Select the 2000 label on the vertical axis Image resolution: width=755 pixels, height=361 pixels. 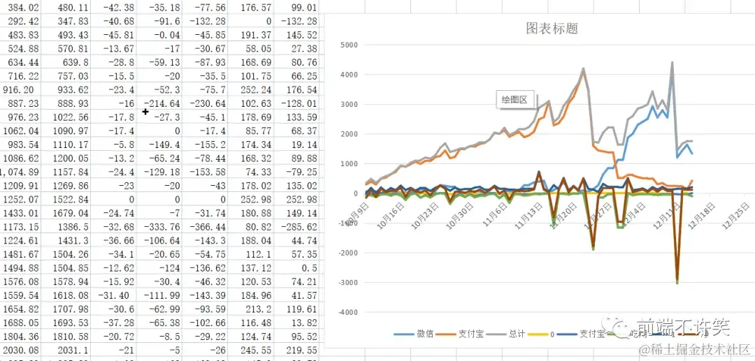coord(350,134)
